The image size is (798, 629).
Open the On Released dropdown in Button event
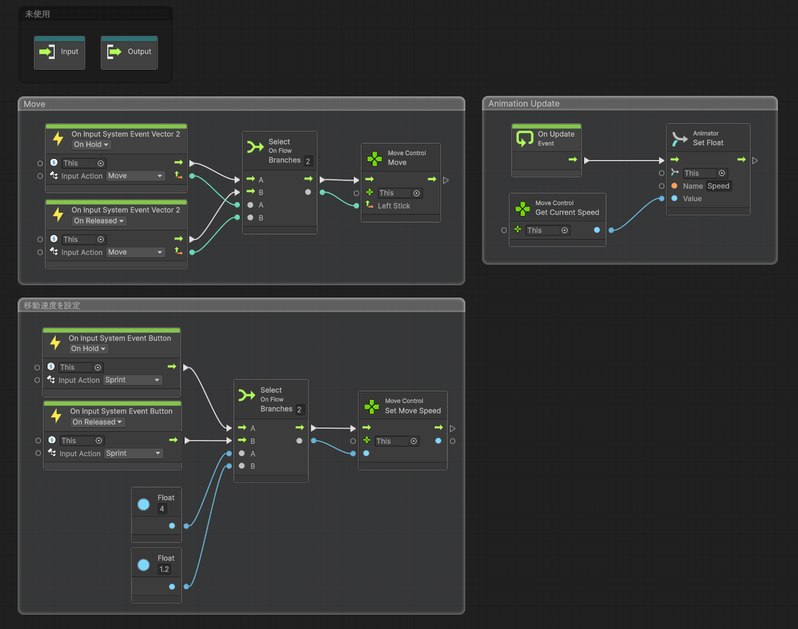pos(97,422)
